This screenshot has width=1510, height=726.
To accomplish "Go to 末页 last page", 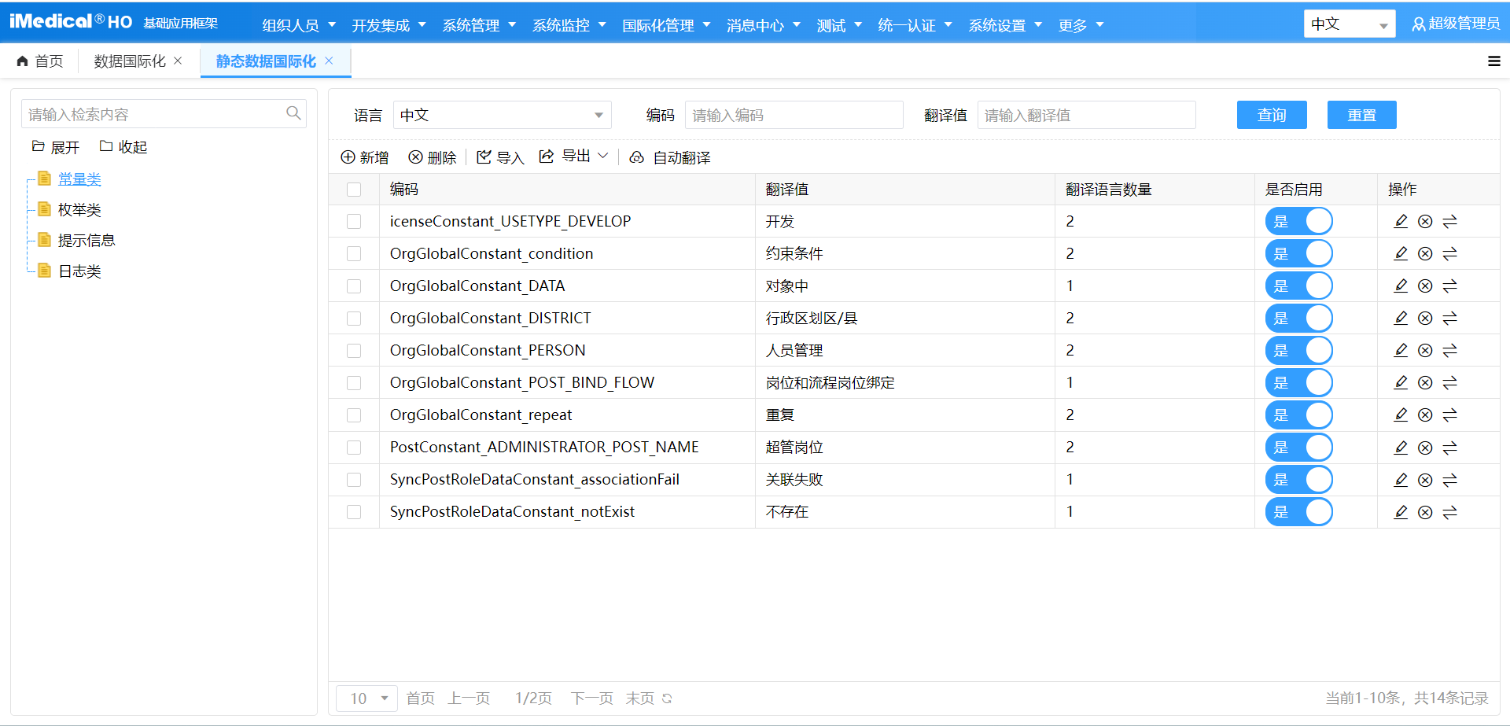I will [639, 698].
